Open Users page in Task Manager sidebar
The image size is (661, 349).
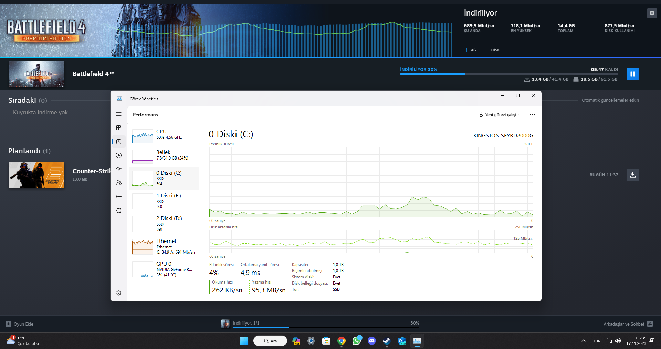click(x=119, y=183)
